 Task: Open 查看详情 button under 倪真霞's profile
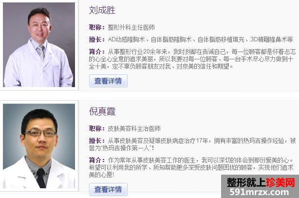[x=108, y=189]
